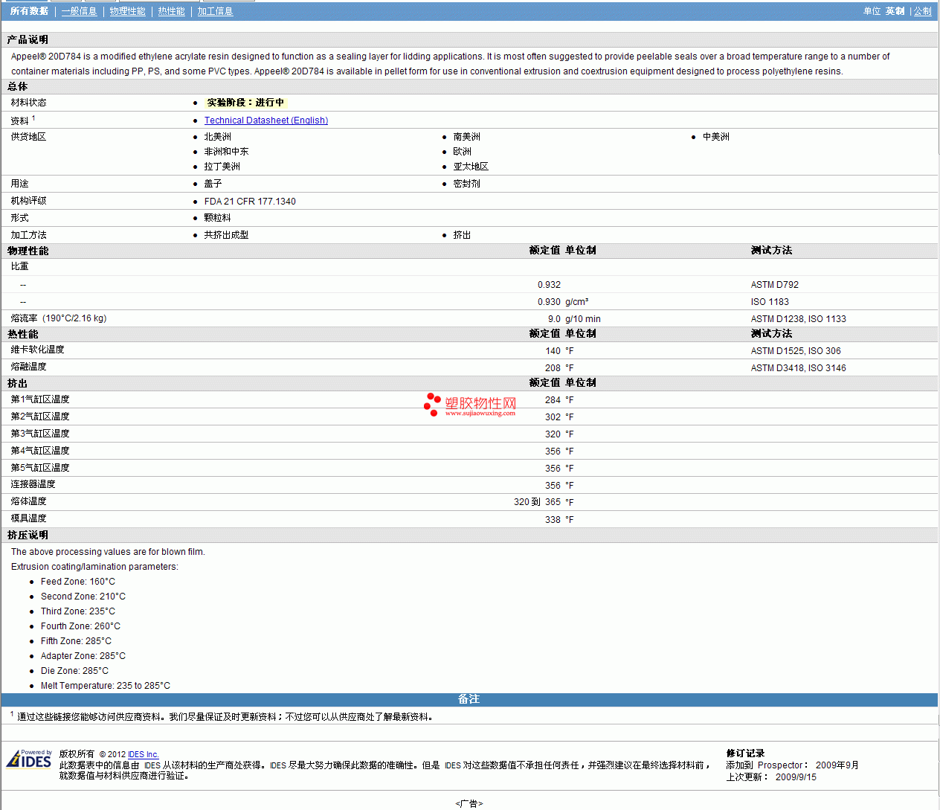Open the 加工信息 tab

tap(215, 11)
